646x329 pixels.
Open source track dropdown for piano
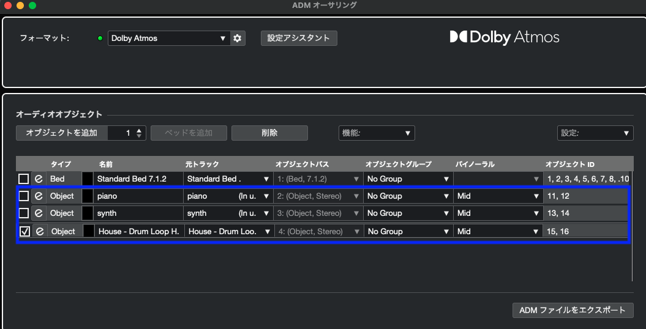(228, 196)
